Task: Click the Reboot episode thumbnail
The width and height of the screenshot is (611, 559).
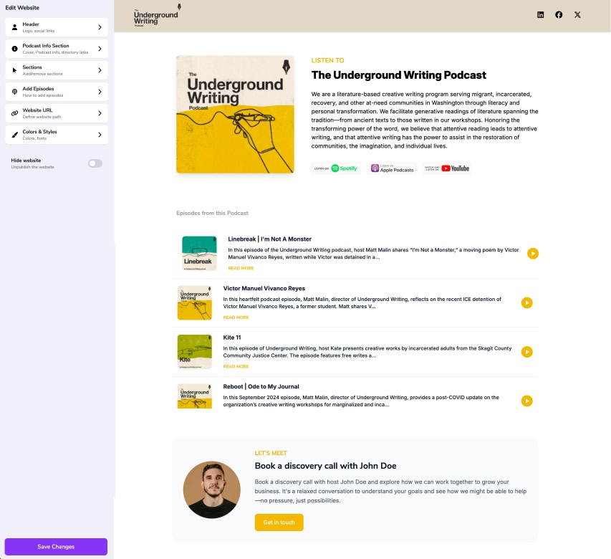Action: pyautogui.click(x=194, y=396)
